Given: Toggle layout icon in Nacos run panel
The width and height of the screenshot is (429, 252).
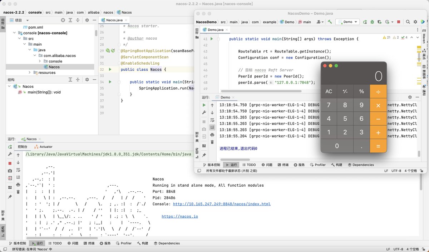Looking at the screenshot, I should (x=10, y=187).
